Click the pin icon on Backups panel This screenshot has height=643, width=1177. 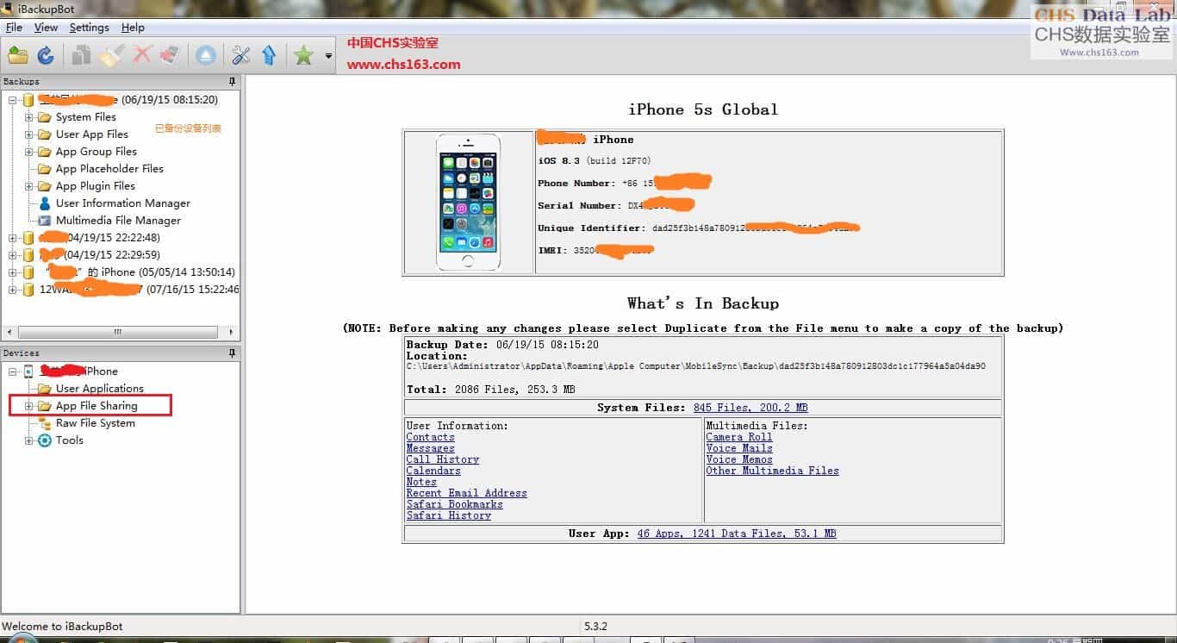[232, 82]
